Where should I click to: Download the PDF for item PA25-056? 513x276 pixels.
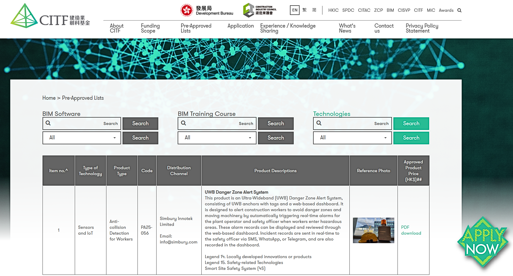411,230
